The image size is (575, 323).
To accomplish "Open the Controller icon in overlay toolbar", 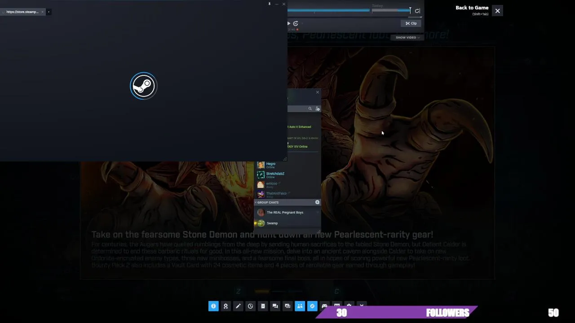I will tap(324, 306).
